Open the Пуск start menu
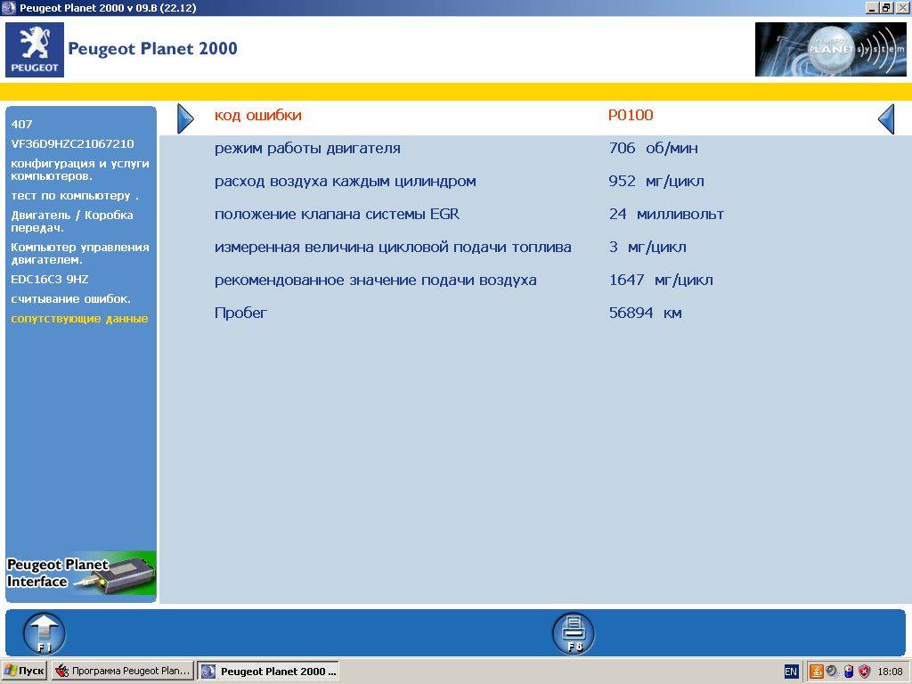This screenshot has width=912, height=684. pyautogui.click(x=24, y=672)
